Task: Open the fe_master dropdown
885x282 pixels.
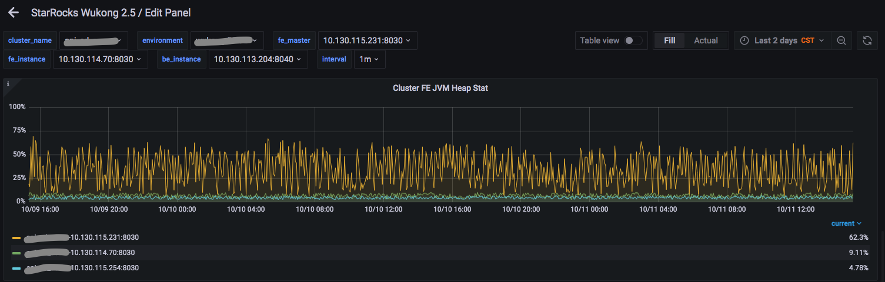Action: point(367,40)
